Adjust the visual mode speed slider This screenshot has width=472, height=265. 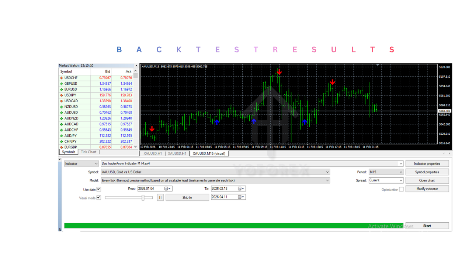point(143,197)
